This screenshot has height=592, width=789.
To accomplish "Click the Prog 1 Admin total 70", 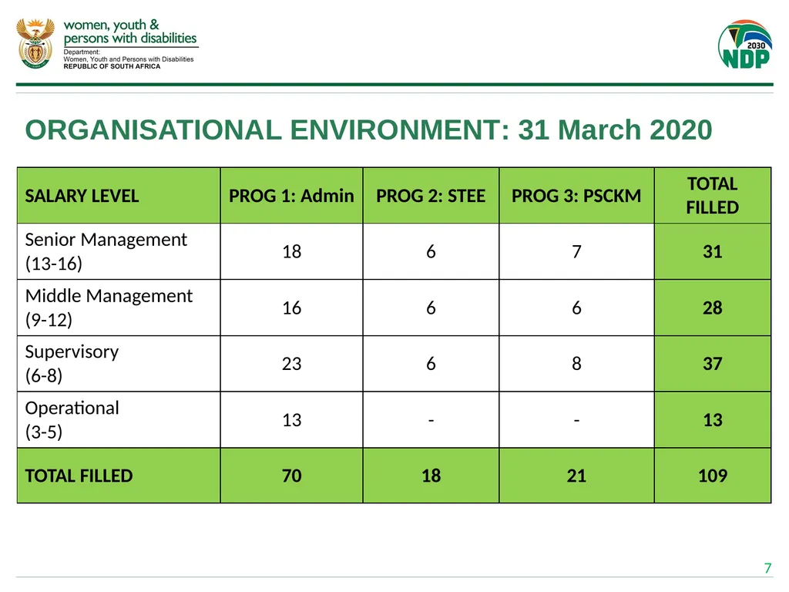I will (x=292, y=476).
